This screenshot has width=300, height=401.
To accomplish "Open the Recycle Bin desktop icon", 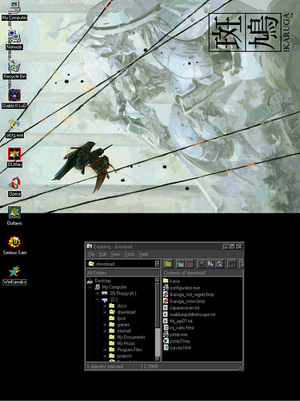I will (x=14, y=70).
